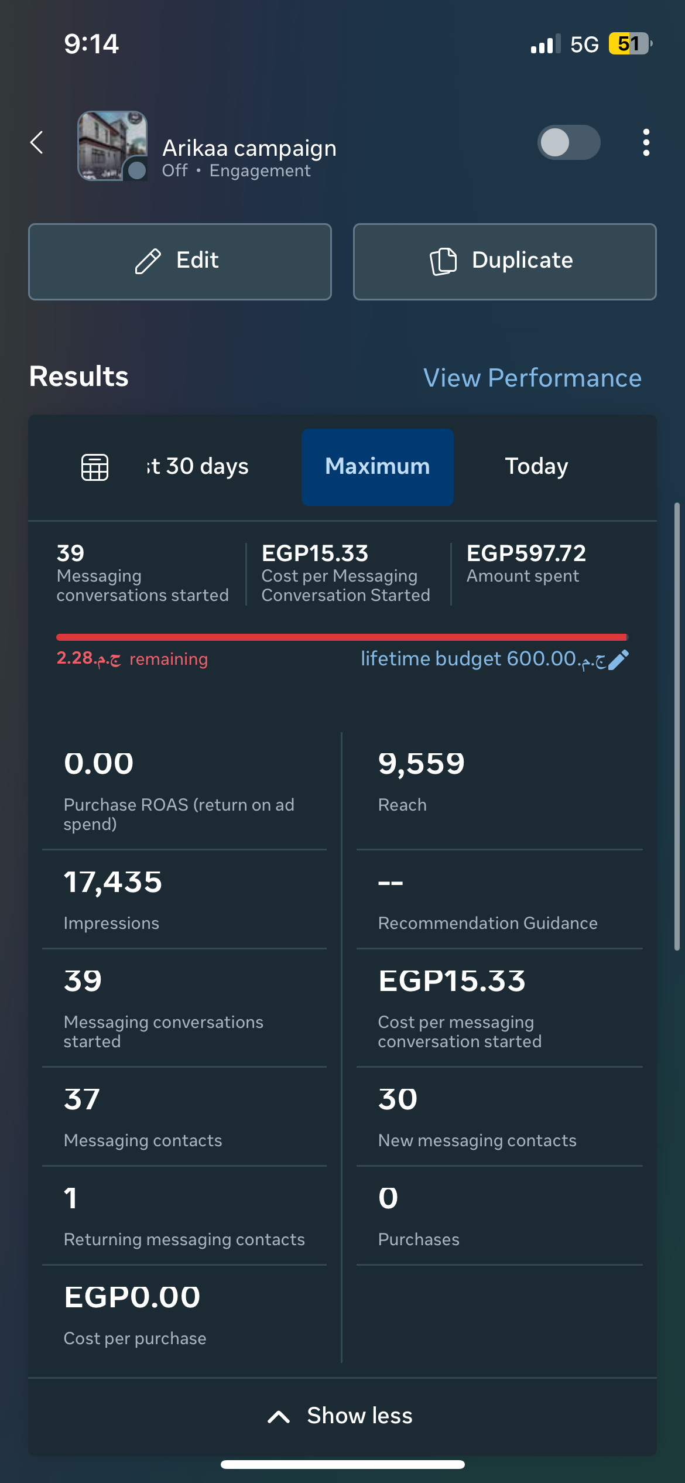Image resolution: width=685 pixels, height=1483 pixels.
Task: Select the Maximum time range tab
Action: point(378,467)
